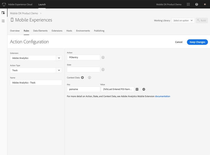Viewport: 210px width, 155px height.
Task: Click the Action field info icon
Action: [x=103, y=57]
